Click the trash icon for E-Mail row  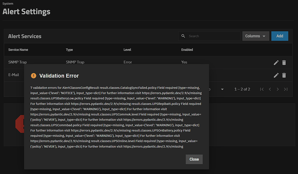(284, 75)
